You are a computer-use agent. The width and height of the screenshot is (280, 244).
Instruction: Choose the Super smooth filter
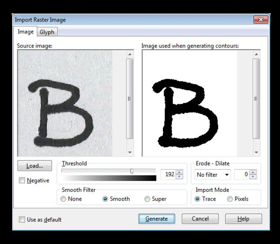[x=147, y=199]
